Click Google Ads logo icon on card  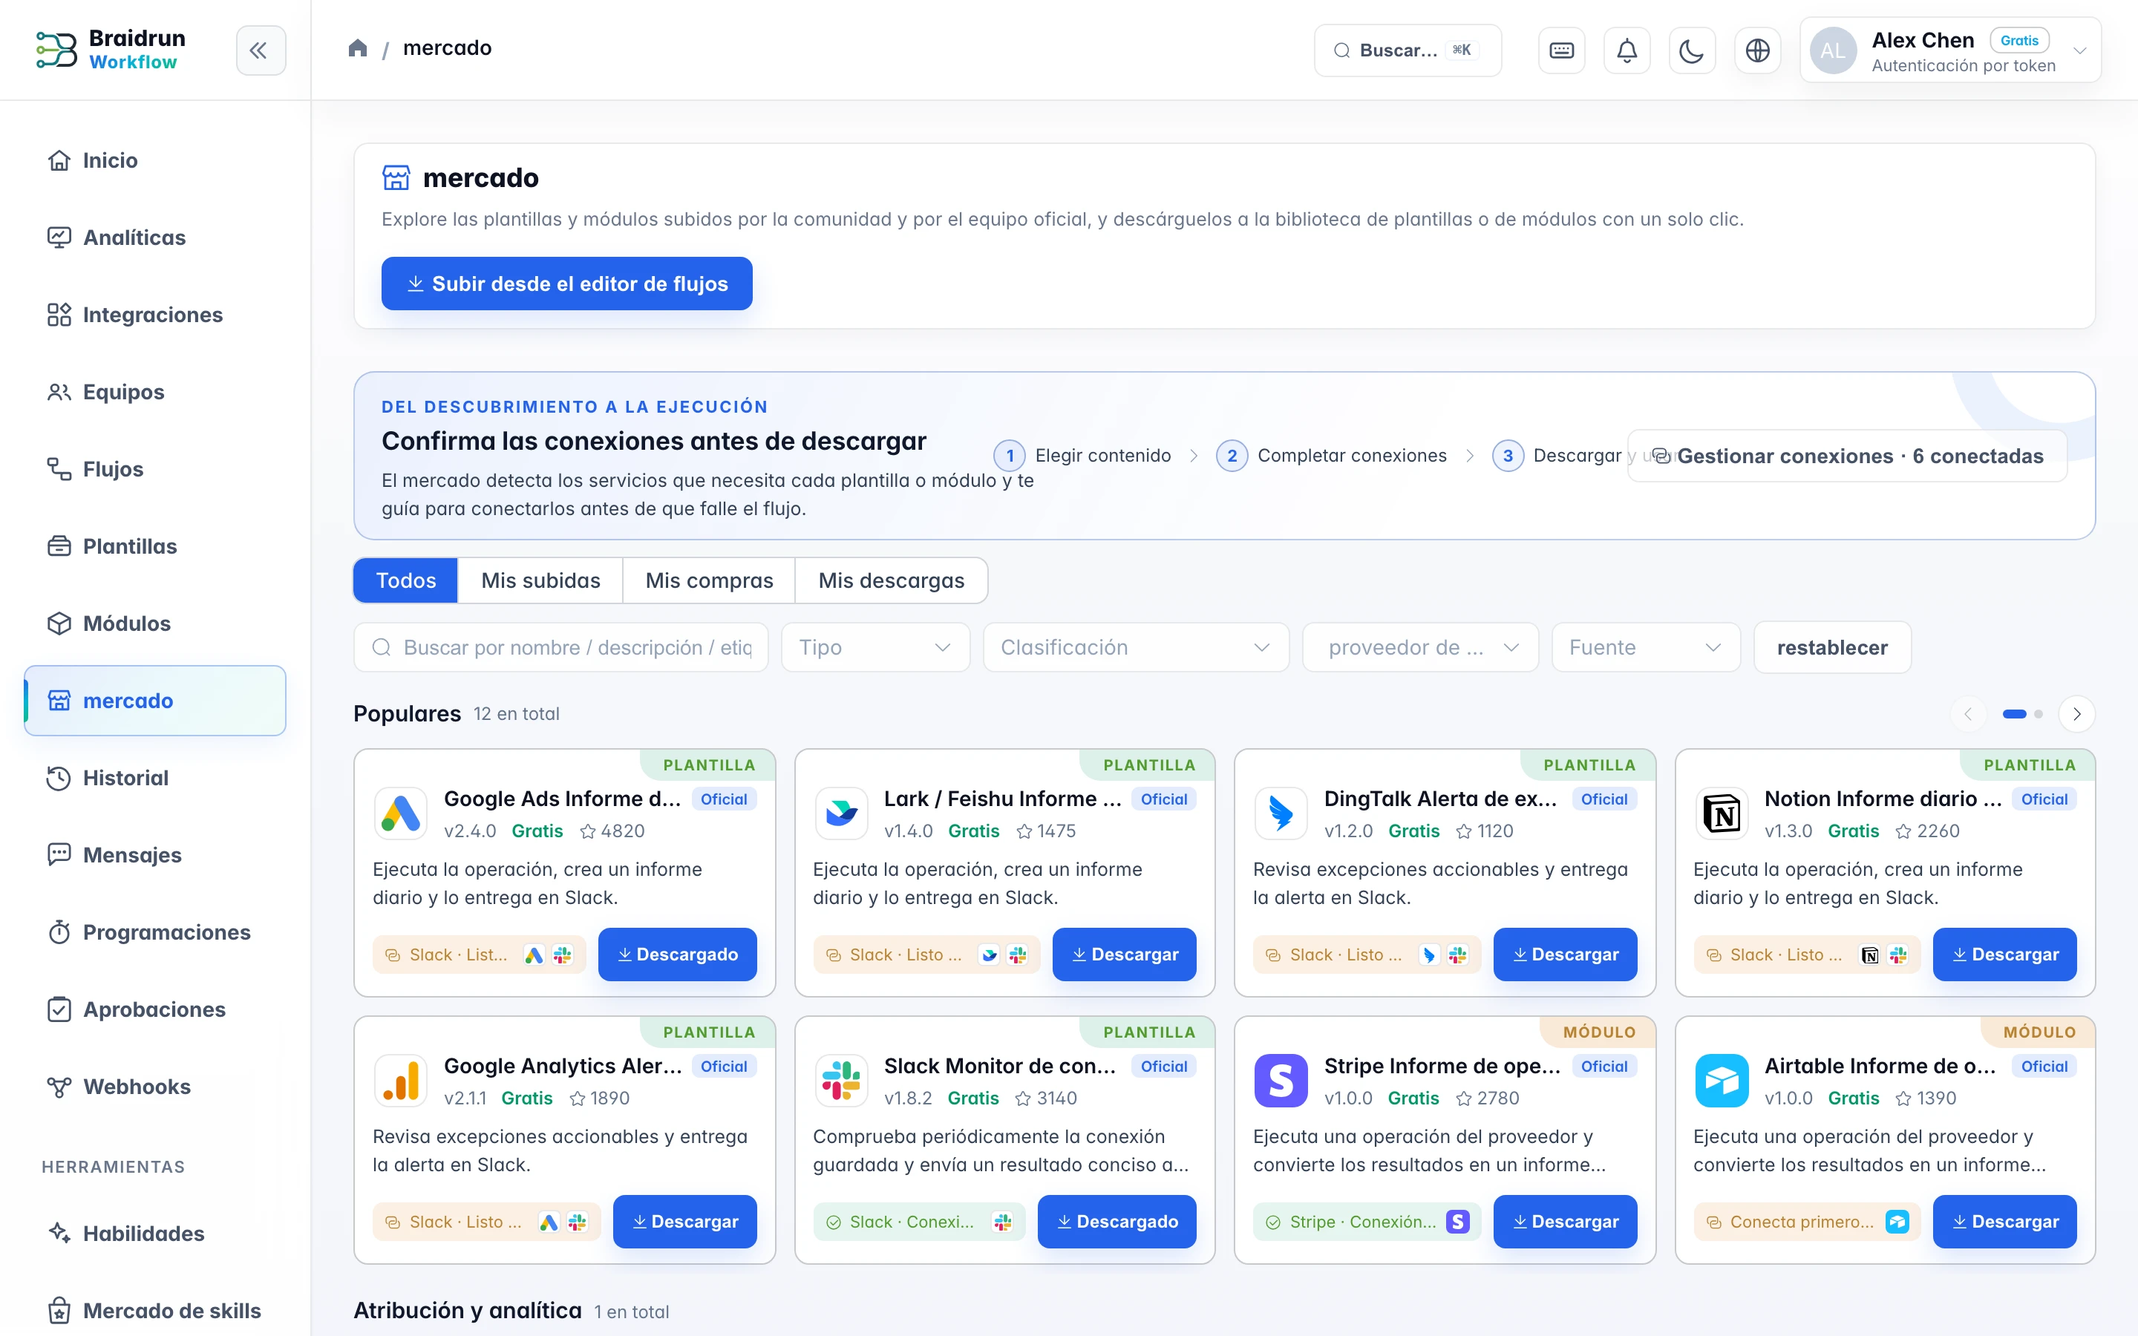400,813
